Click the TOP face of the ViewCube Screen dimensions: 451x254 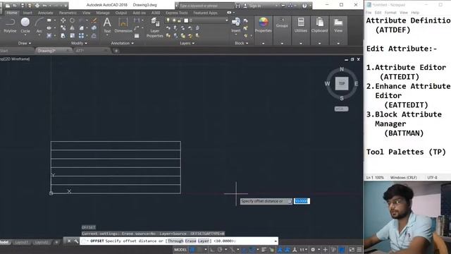(342, 83)
